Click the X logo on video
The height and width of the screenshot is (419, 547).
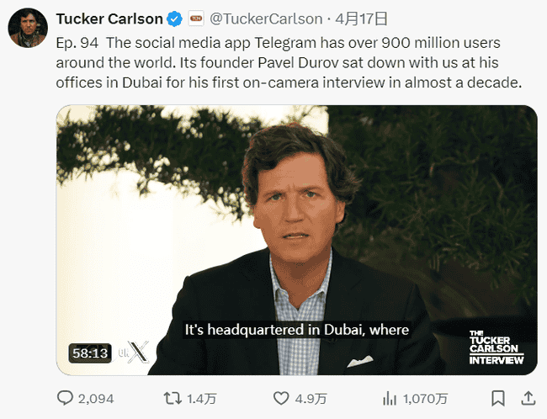coord(138,353)
